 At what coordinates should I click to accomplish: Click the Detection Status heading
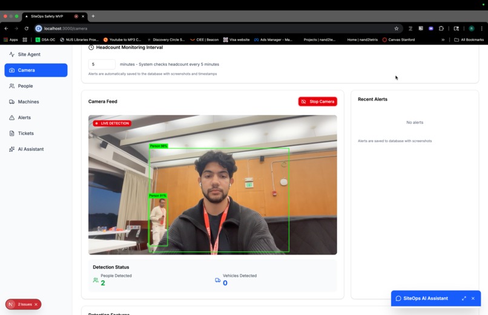tap(111, 267)
